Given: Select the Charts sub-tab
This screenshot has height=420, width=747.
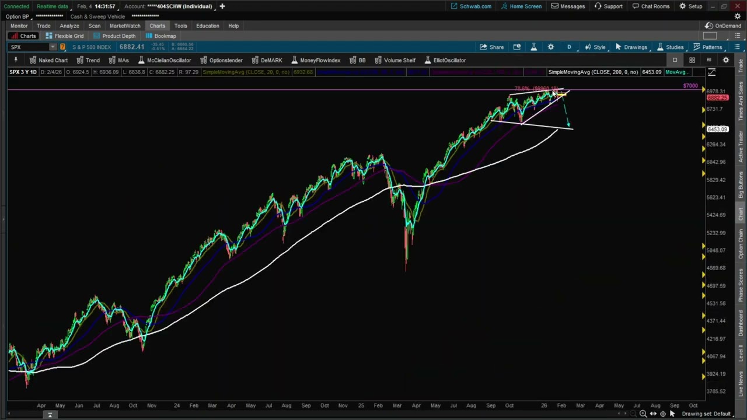Looking at the screenshot, I should pyautogui.click(x=23, y=36).
